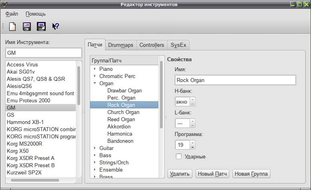Click the Имя patch name field

(x=235, y=80)
